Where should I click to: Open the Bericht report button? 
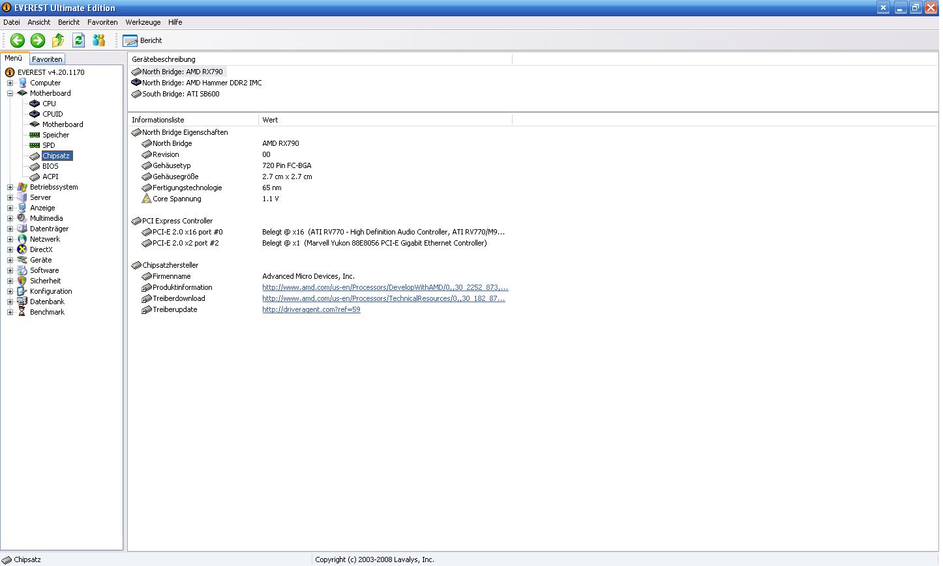(x=142, y=40)
